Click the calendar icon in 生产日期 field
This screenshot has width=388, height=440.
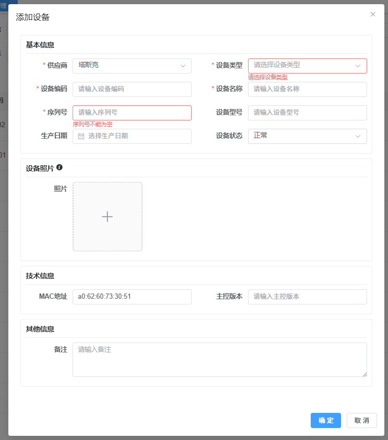81,136
